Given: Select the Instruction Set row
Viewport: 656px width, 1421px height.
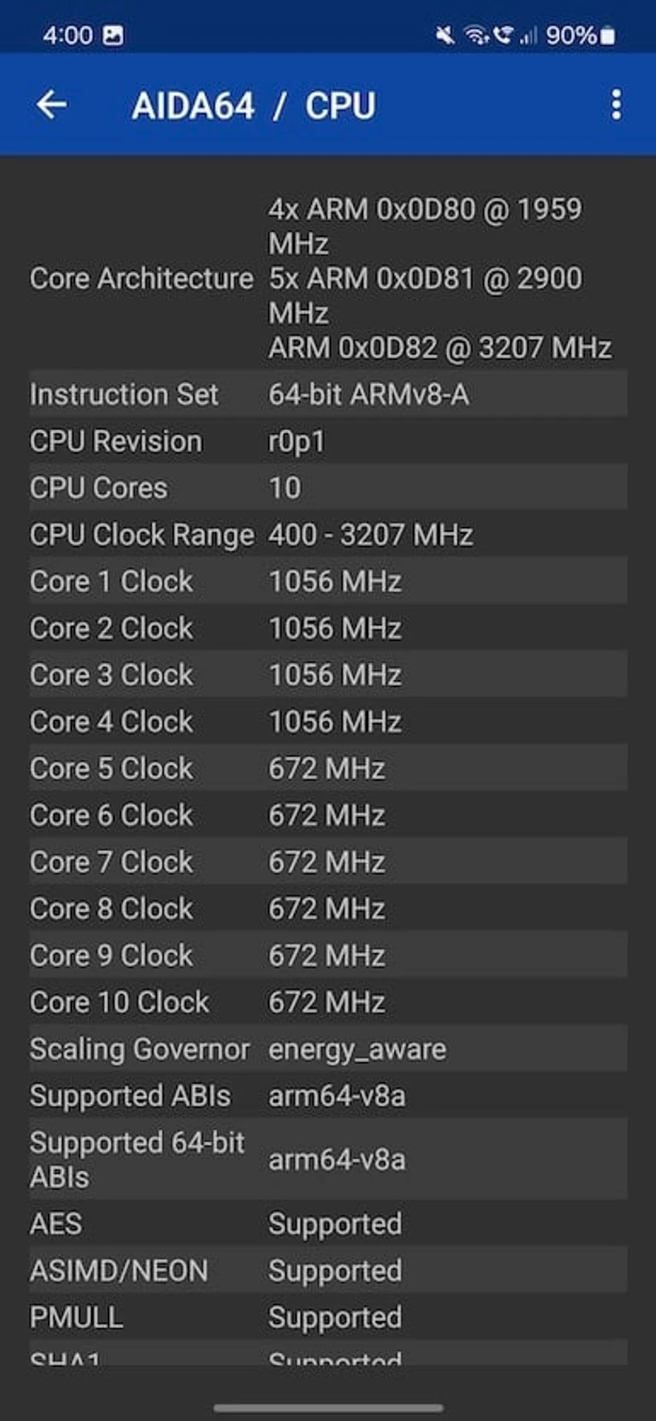Looking at the screenshot, I should point(328,394).
